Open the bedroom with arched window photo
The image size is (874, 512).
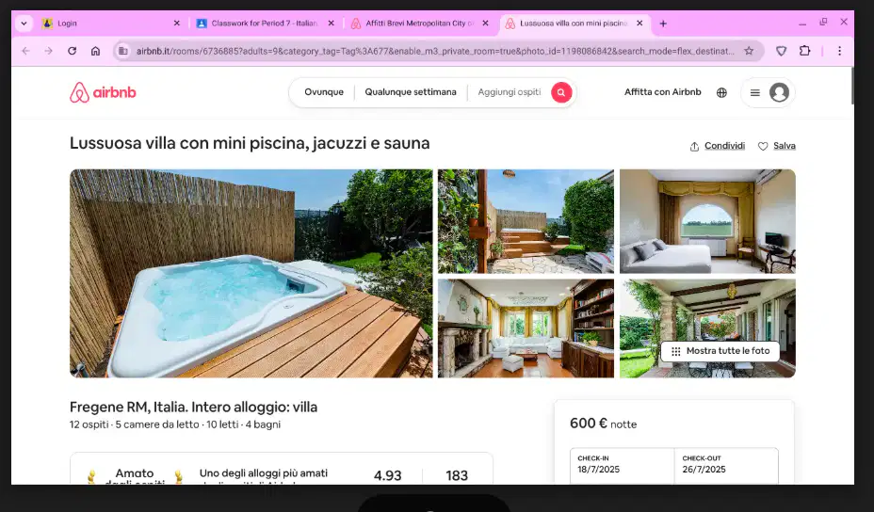(707, 221)
